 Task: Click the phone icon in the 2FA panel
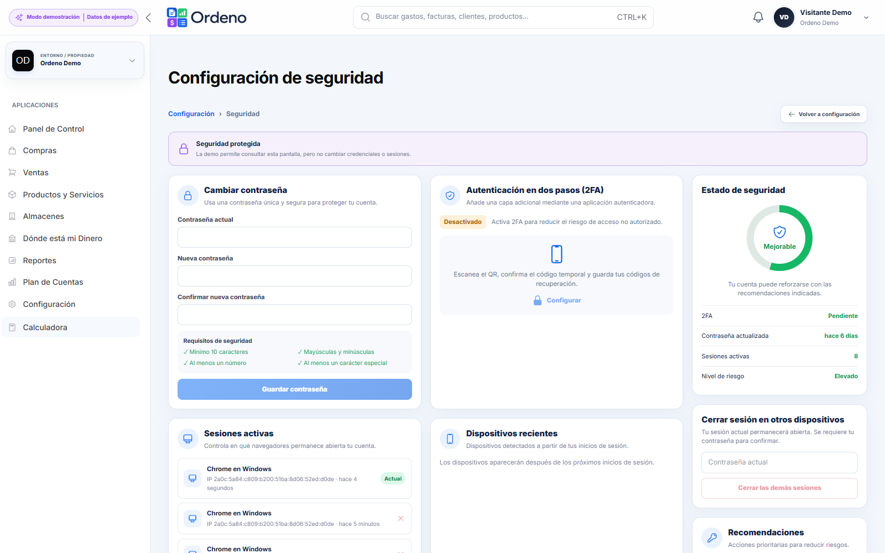click(x=556, y=254)
